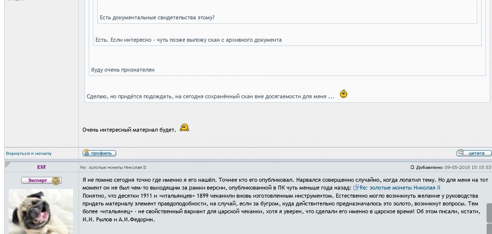Click the smiley after 'материал будет.'
The image size is (492, 234).
coord(184,128)
